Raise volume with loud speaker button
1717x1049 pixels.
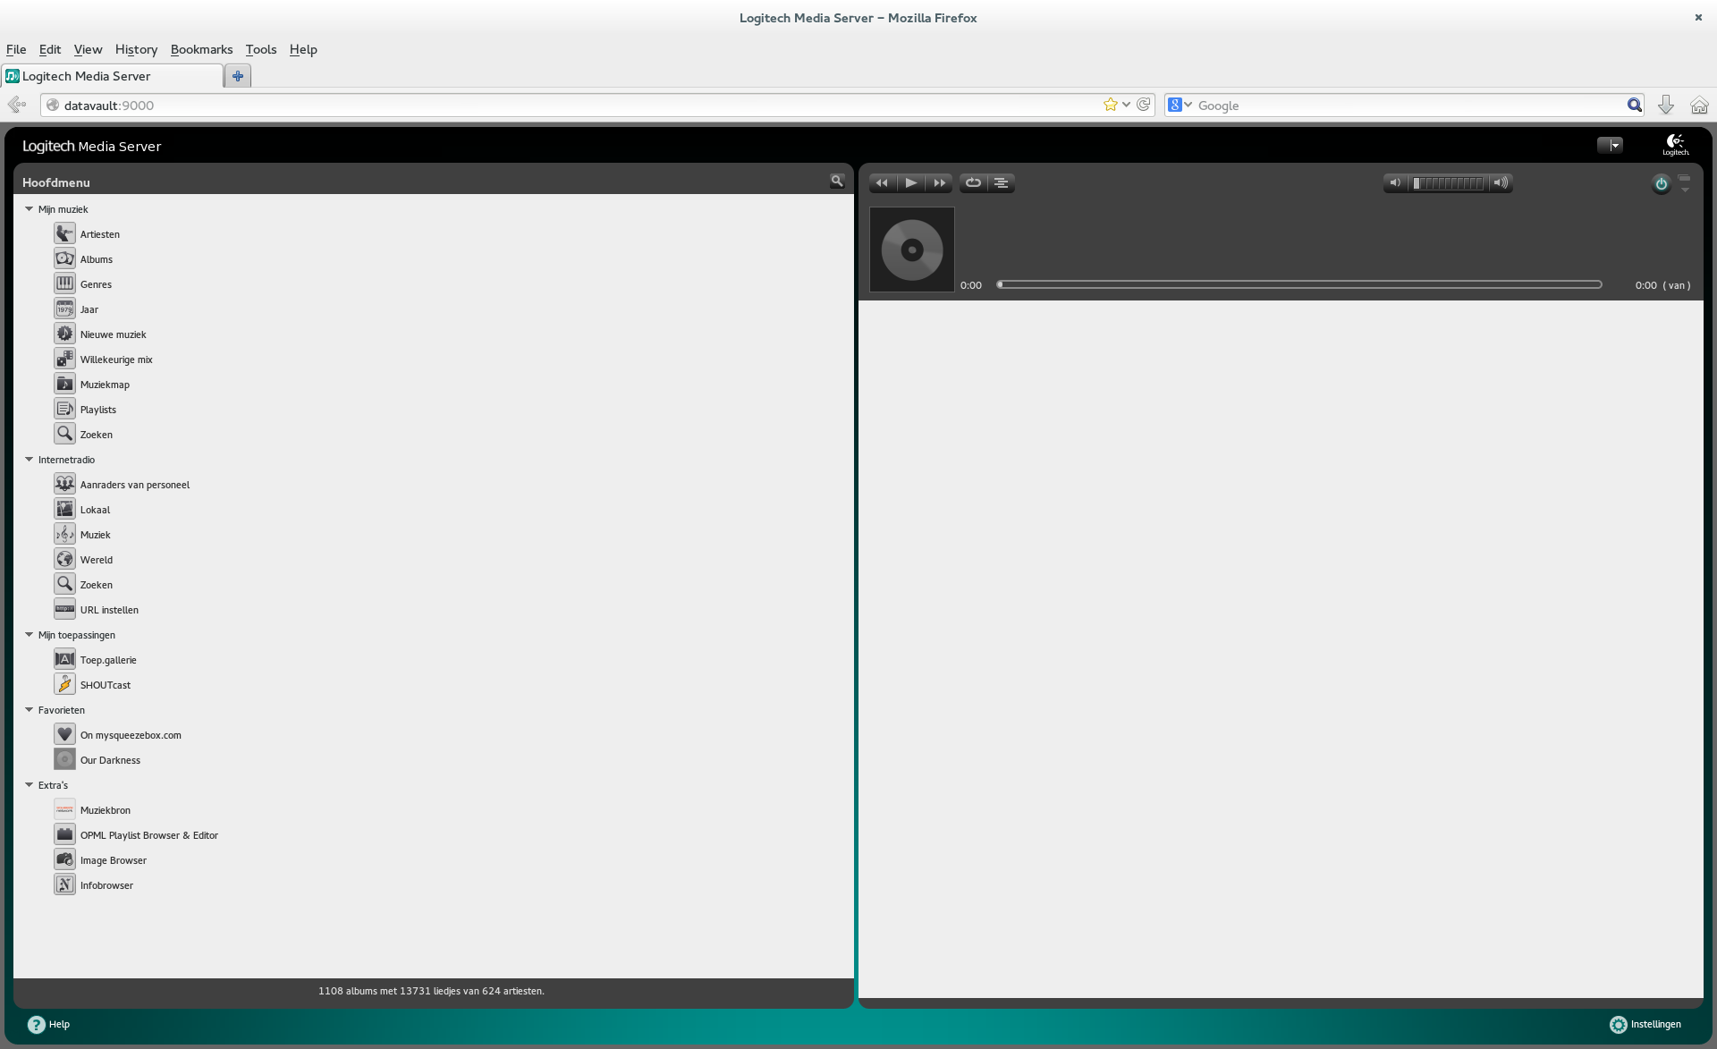(x=1501, y=182)
